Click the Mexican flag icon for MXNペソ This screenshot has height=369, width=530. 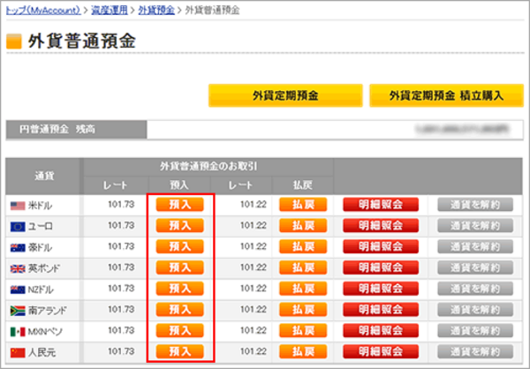coord(19,331)
